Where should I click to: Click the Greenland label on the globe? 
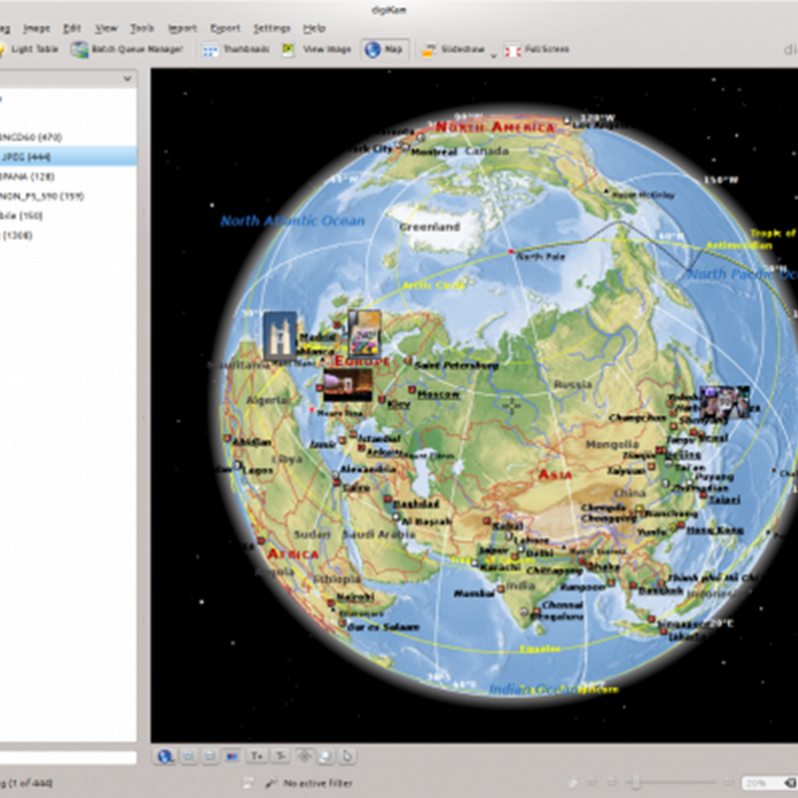point(430,227)
